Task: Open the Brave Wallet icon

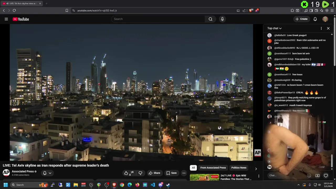Action: 316,10
